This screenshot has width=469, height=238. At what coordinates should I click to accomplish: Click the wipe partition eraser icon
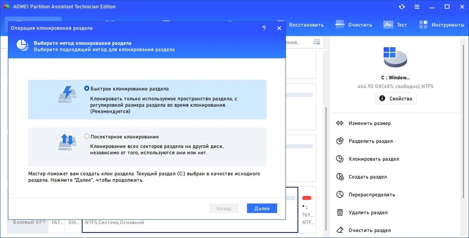(x=340, y=230)
